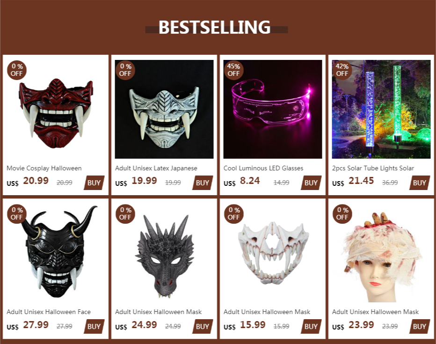Image resolution: width=436 pixels, height=344 pixels.
Task: Buy the 2pcs Solar Tube Lights
Action: click(x=420, y=183)
